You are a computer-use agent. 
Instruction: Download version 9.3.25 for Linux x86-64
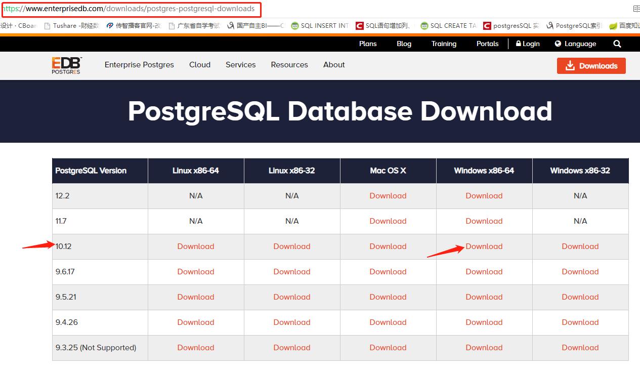tap(196, 348)
